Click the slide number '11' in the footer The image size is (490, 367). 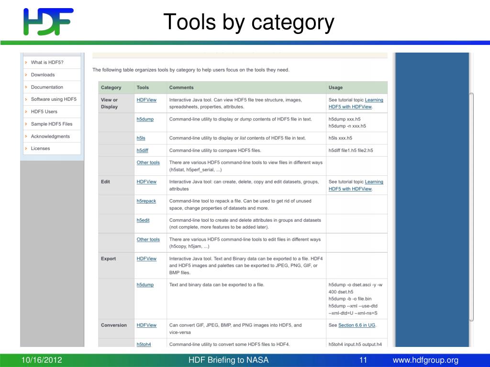point(363,360)
